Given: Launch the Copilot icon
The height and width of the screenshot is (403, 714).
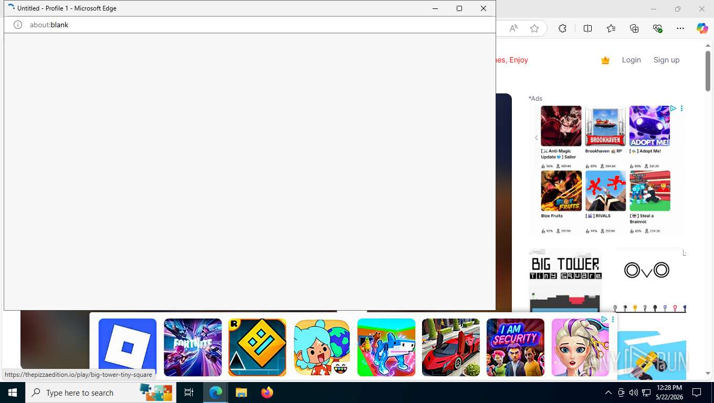Looking at the screenshot, I should click(x=702, y=28).
